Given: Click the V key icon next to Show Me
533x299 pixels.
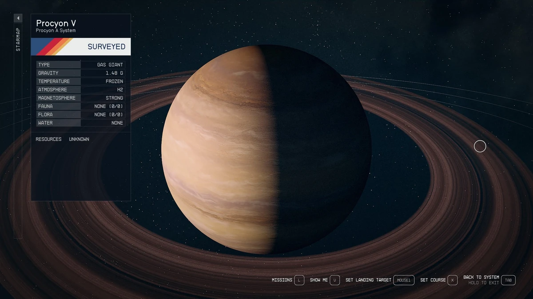Looking at the screenshot, I should 335,280.
